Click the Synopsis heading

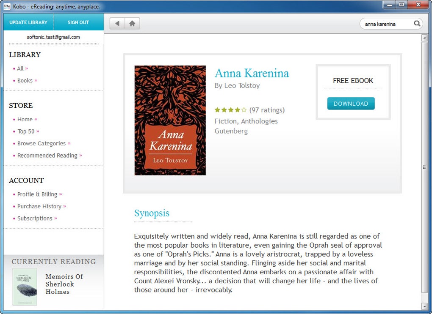[x=152, y=213]
